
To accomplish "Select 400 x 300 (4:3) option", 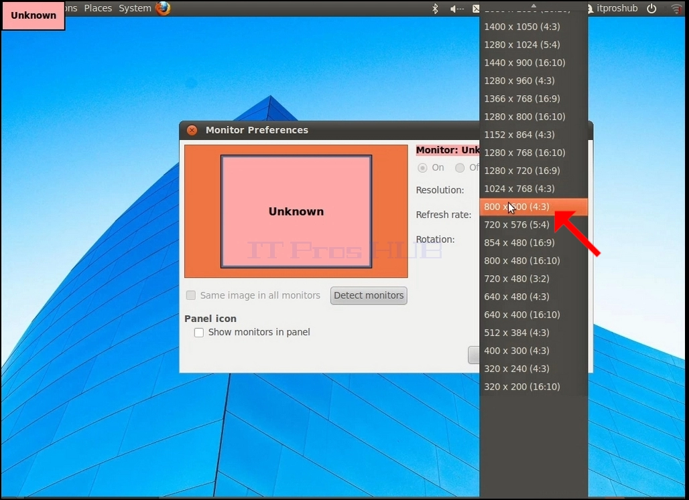I will tap(534, 351).
